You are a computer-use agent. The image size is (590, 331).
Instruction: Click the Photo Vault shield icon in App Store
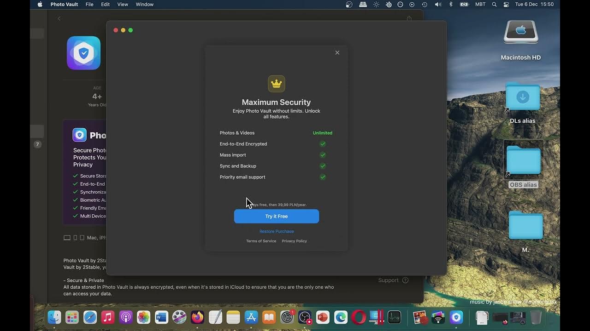click(x=83, y=53)
